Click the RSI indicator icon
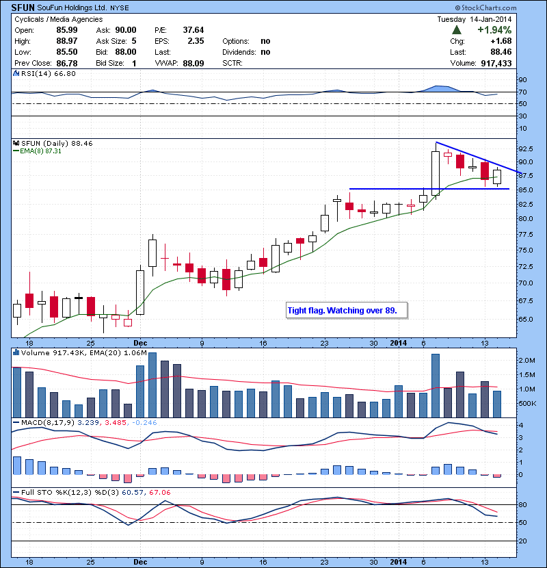 (x=16, y=73)
